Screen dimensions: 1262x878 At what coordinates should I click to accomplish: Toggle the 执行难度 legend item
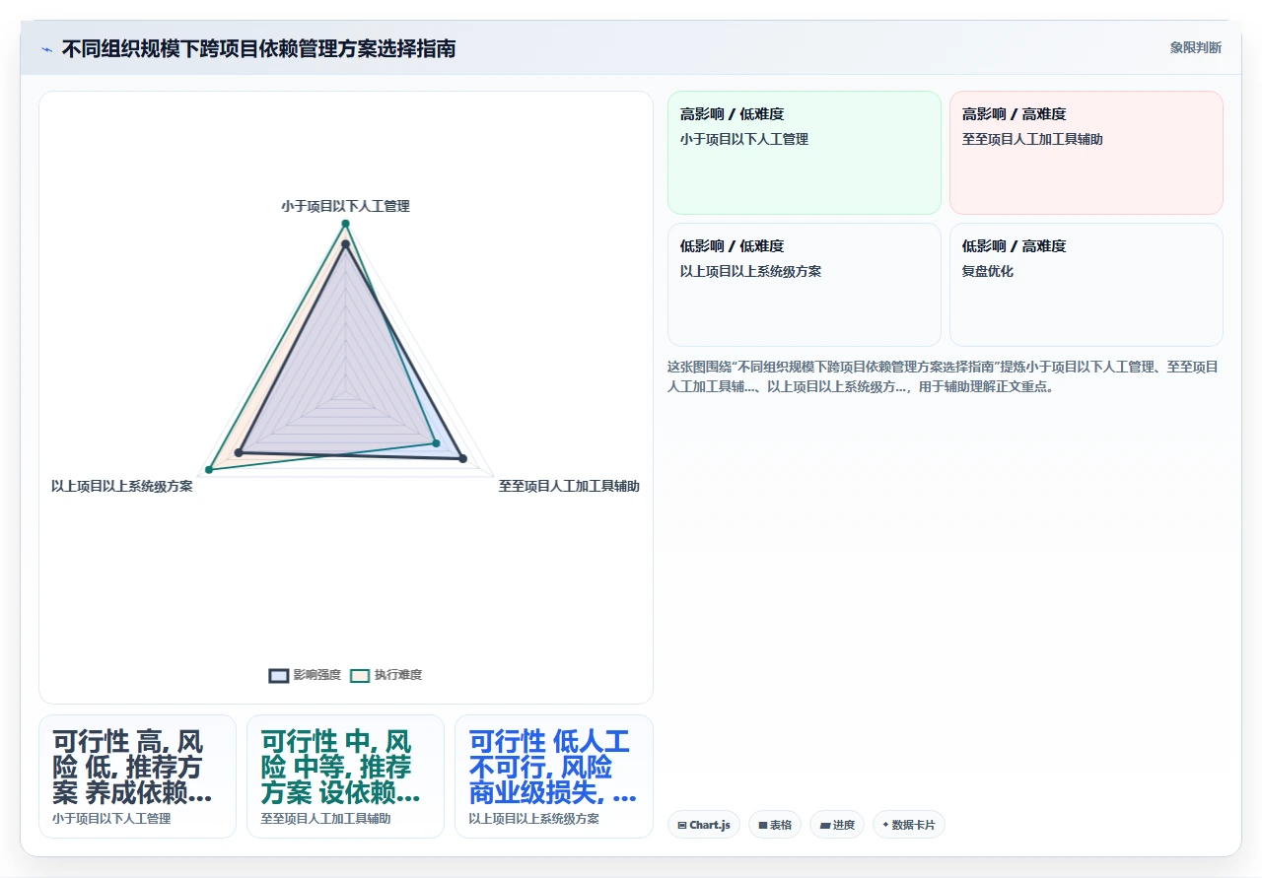(386, 675)
